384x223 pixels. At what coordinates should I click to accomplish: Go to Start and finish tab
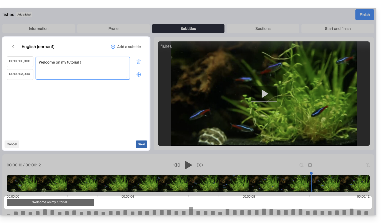click(338, 29)
